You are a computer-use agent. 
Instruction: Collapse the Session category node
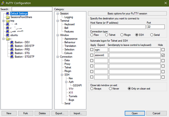[58, 14]
